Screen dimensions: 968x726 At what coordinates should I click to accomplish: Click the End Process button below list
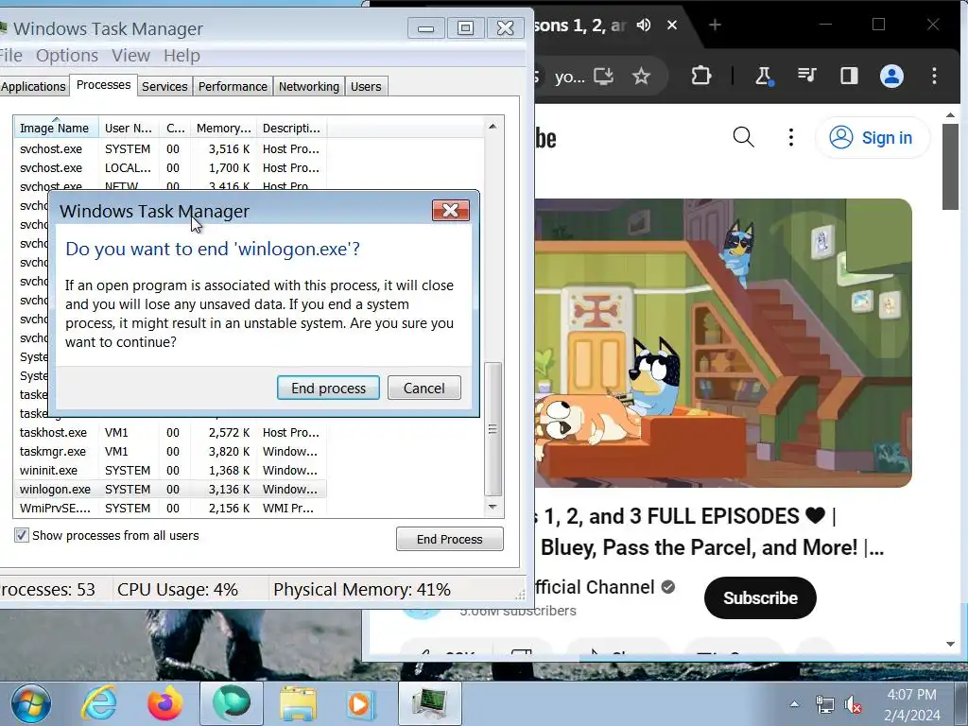(449, 539)
